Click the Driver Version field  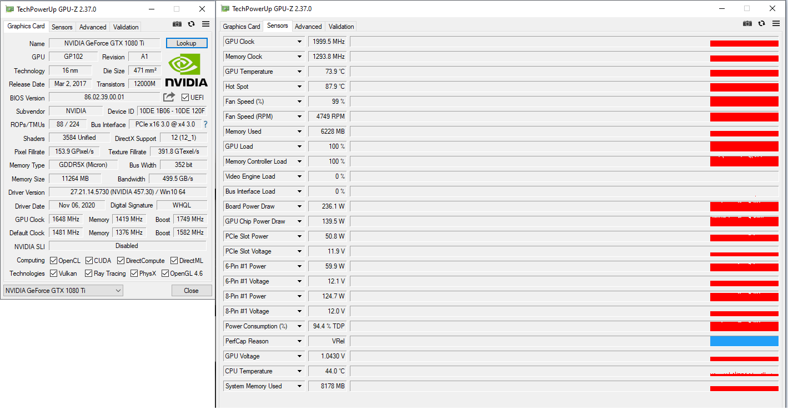(128, 192)
